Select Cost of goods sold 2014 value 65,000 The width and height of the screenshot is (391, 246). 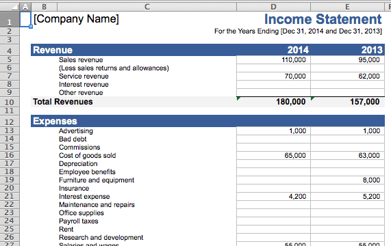[x=295, y=156]
